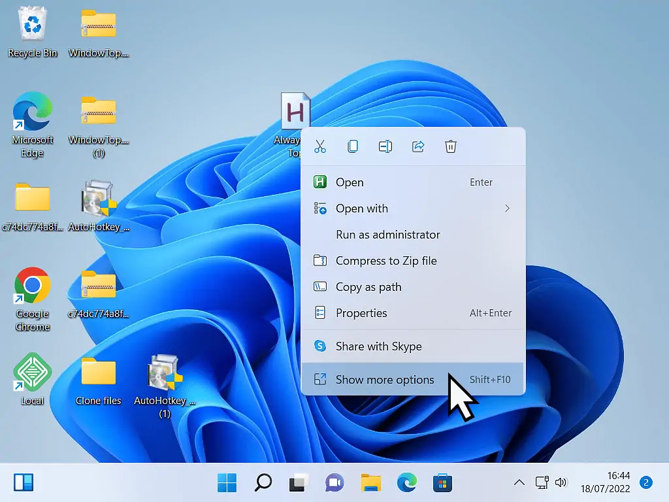Open the notification count badge

(x=645, y=483)
